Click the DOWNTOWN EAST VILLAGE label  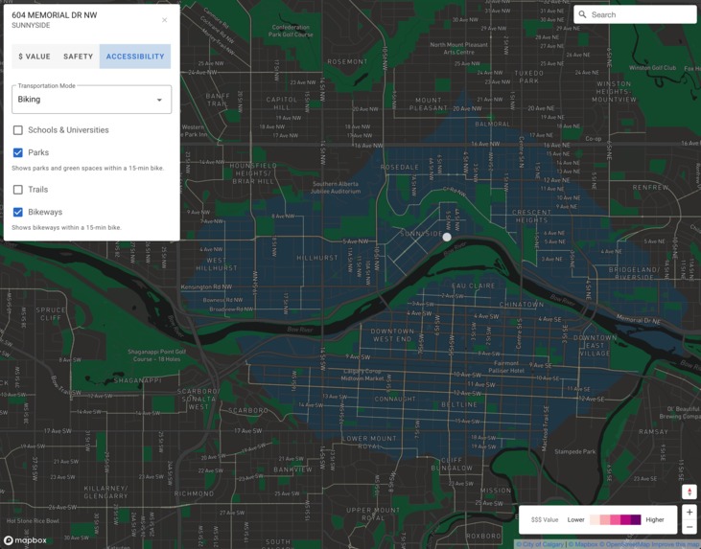(x=595, y=345)
